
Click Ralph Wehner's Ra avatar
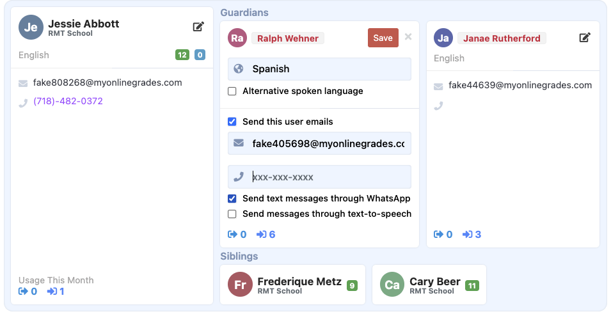[237, 38]
